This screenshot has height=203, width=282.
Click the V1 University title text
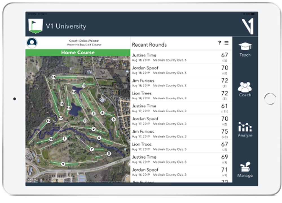66,26
